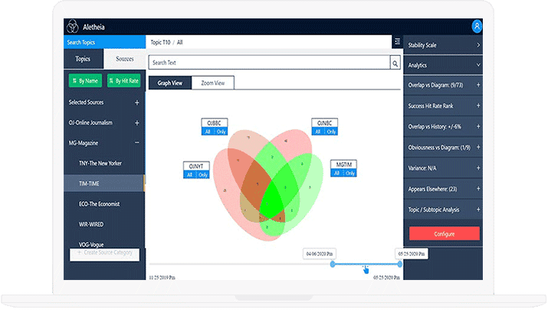
Task: Choose Only for the MGTIM source
Action: 352,174
